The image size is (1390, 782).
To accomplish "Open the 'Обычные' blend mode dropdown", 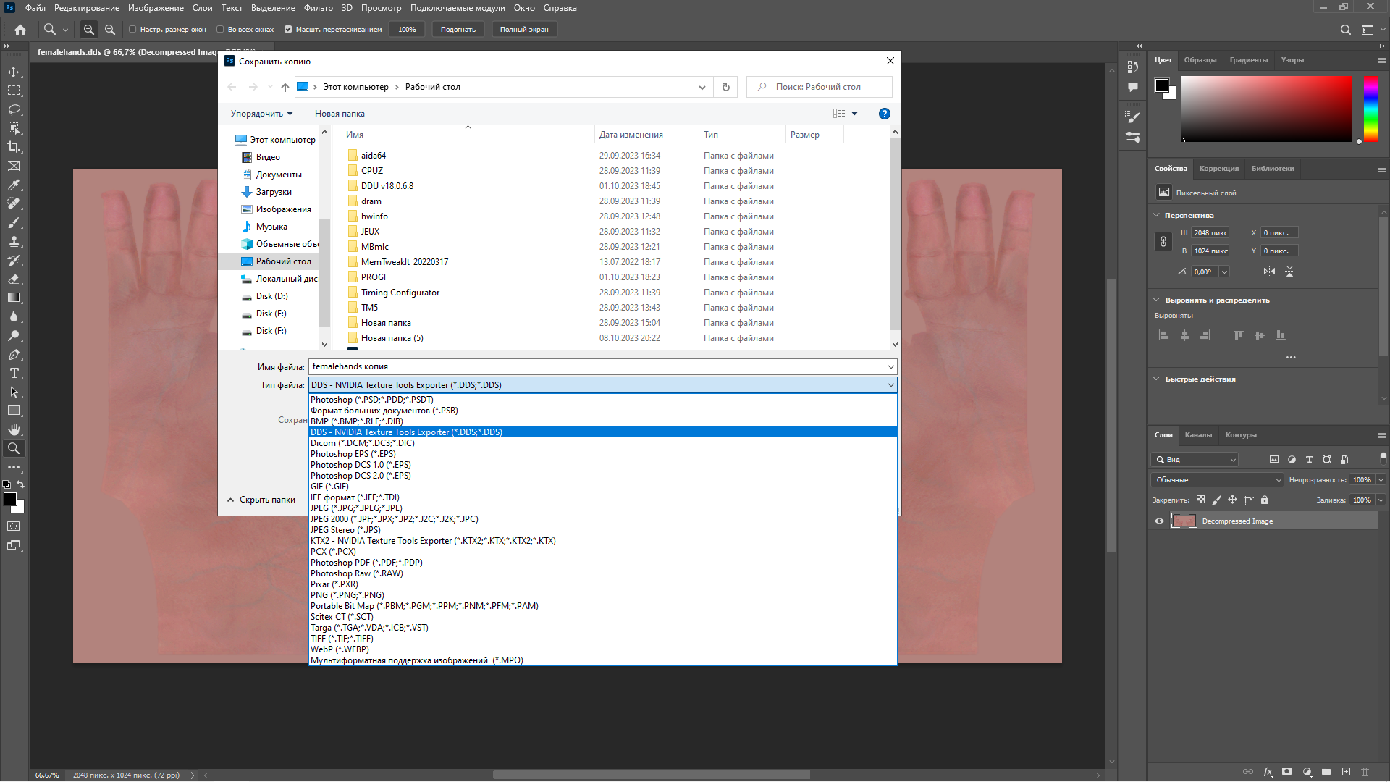I will tap(1217, 480).
